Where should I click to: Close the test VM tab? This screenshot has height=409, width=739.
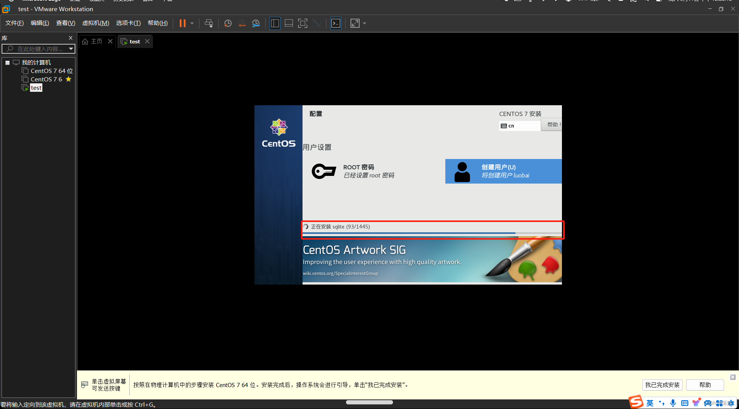[147, 41]
